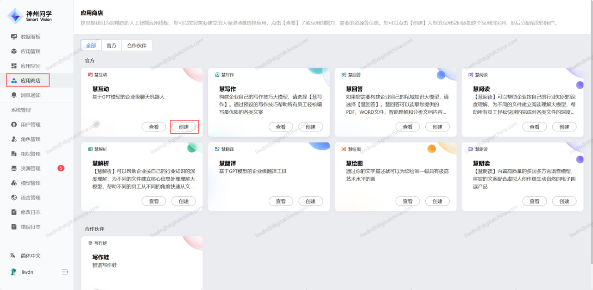The height and width of the screenshot is (290, 593).
Task: Click the 用户管理 user icon
Action: (x=14, y=125)
